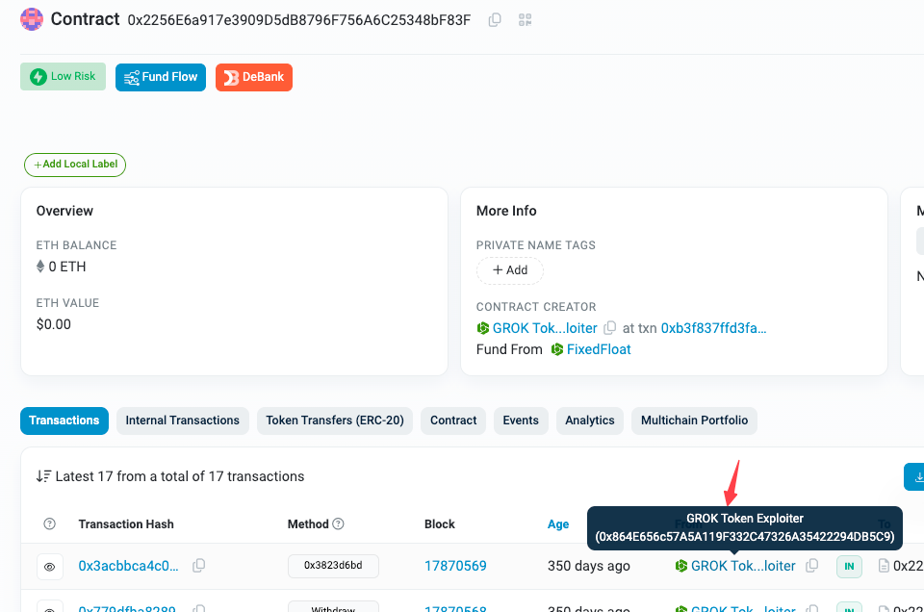Viewport: 924px width, 612px height.
Task: Click the IN badge in first row
Action: click(x=849, y=567)
